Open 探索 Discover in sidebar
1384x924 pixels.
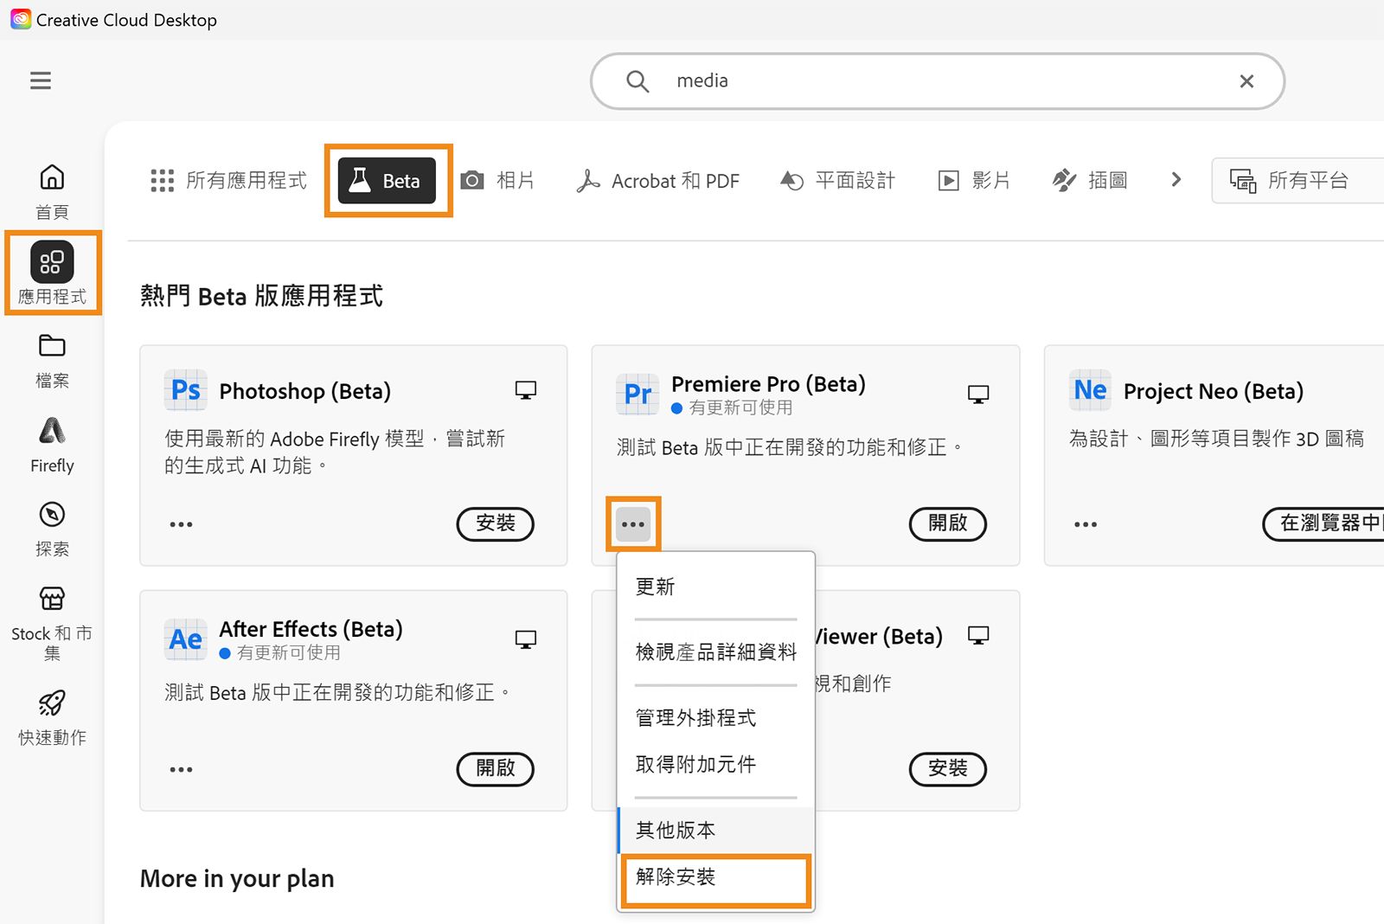coord(52,529)
